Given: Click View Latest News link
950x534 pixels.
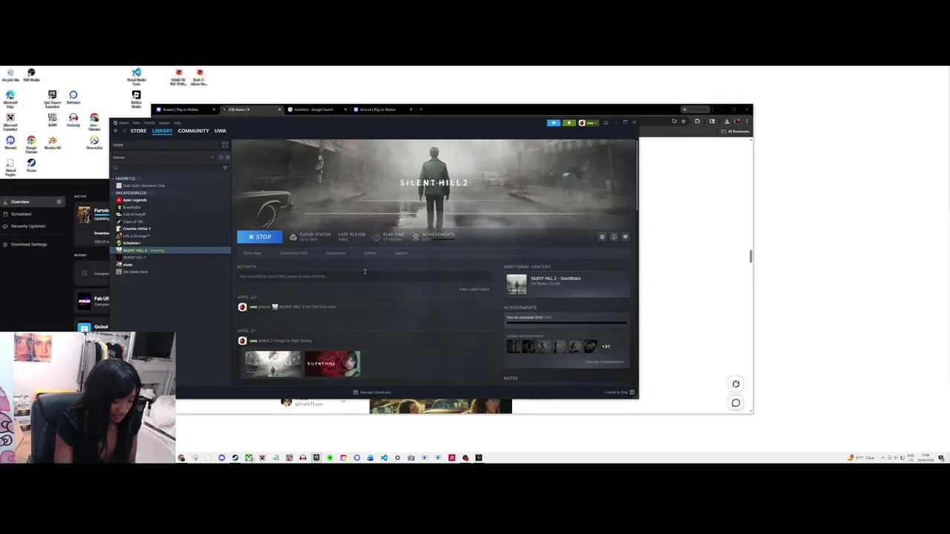Looking at the screenshot, I should [x=474, y=289].
